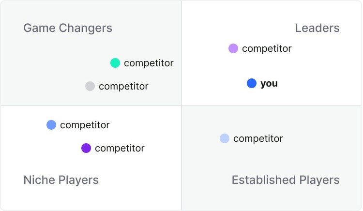Select the dark blue 'you' dot

tap(252, 83)
